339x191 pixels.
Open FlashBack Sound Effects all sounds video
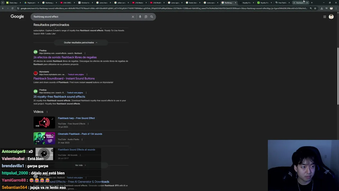pos(76,150)
